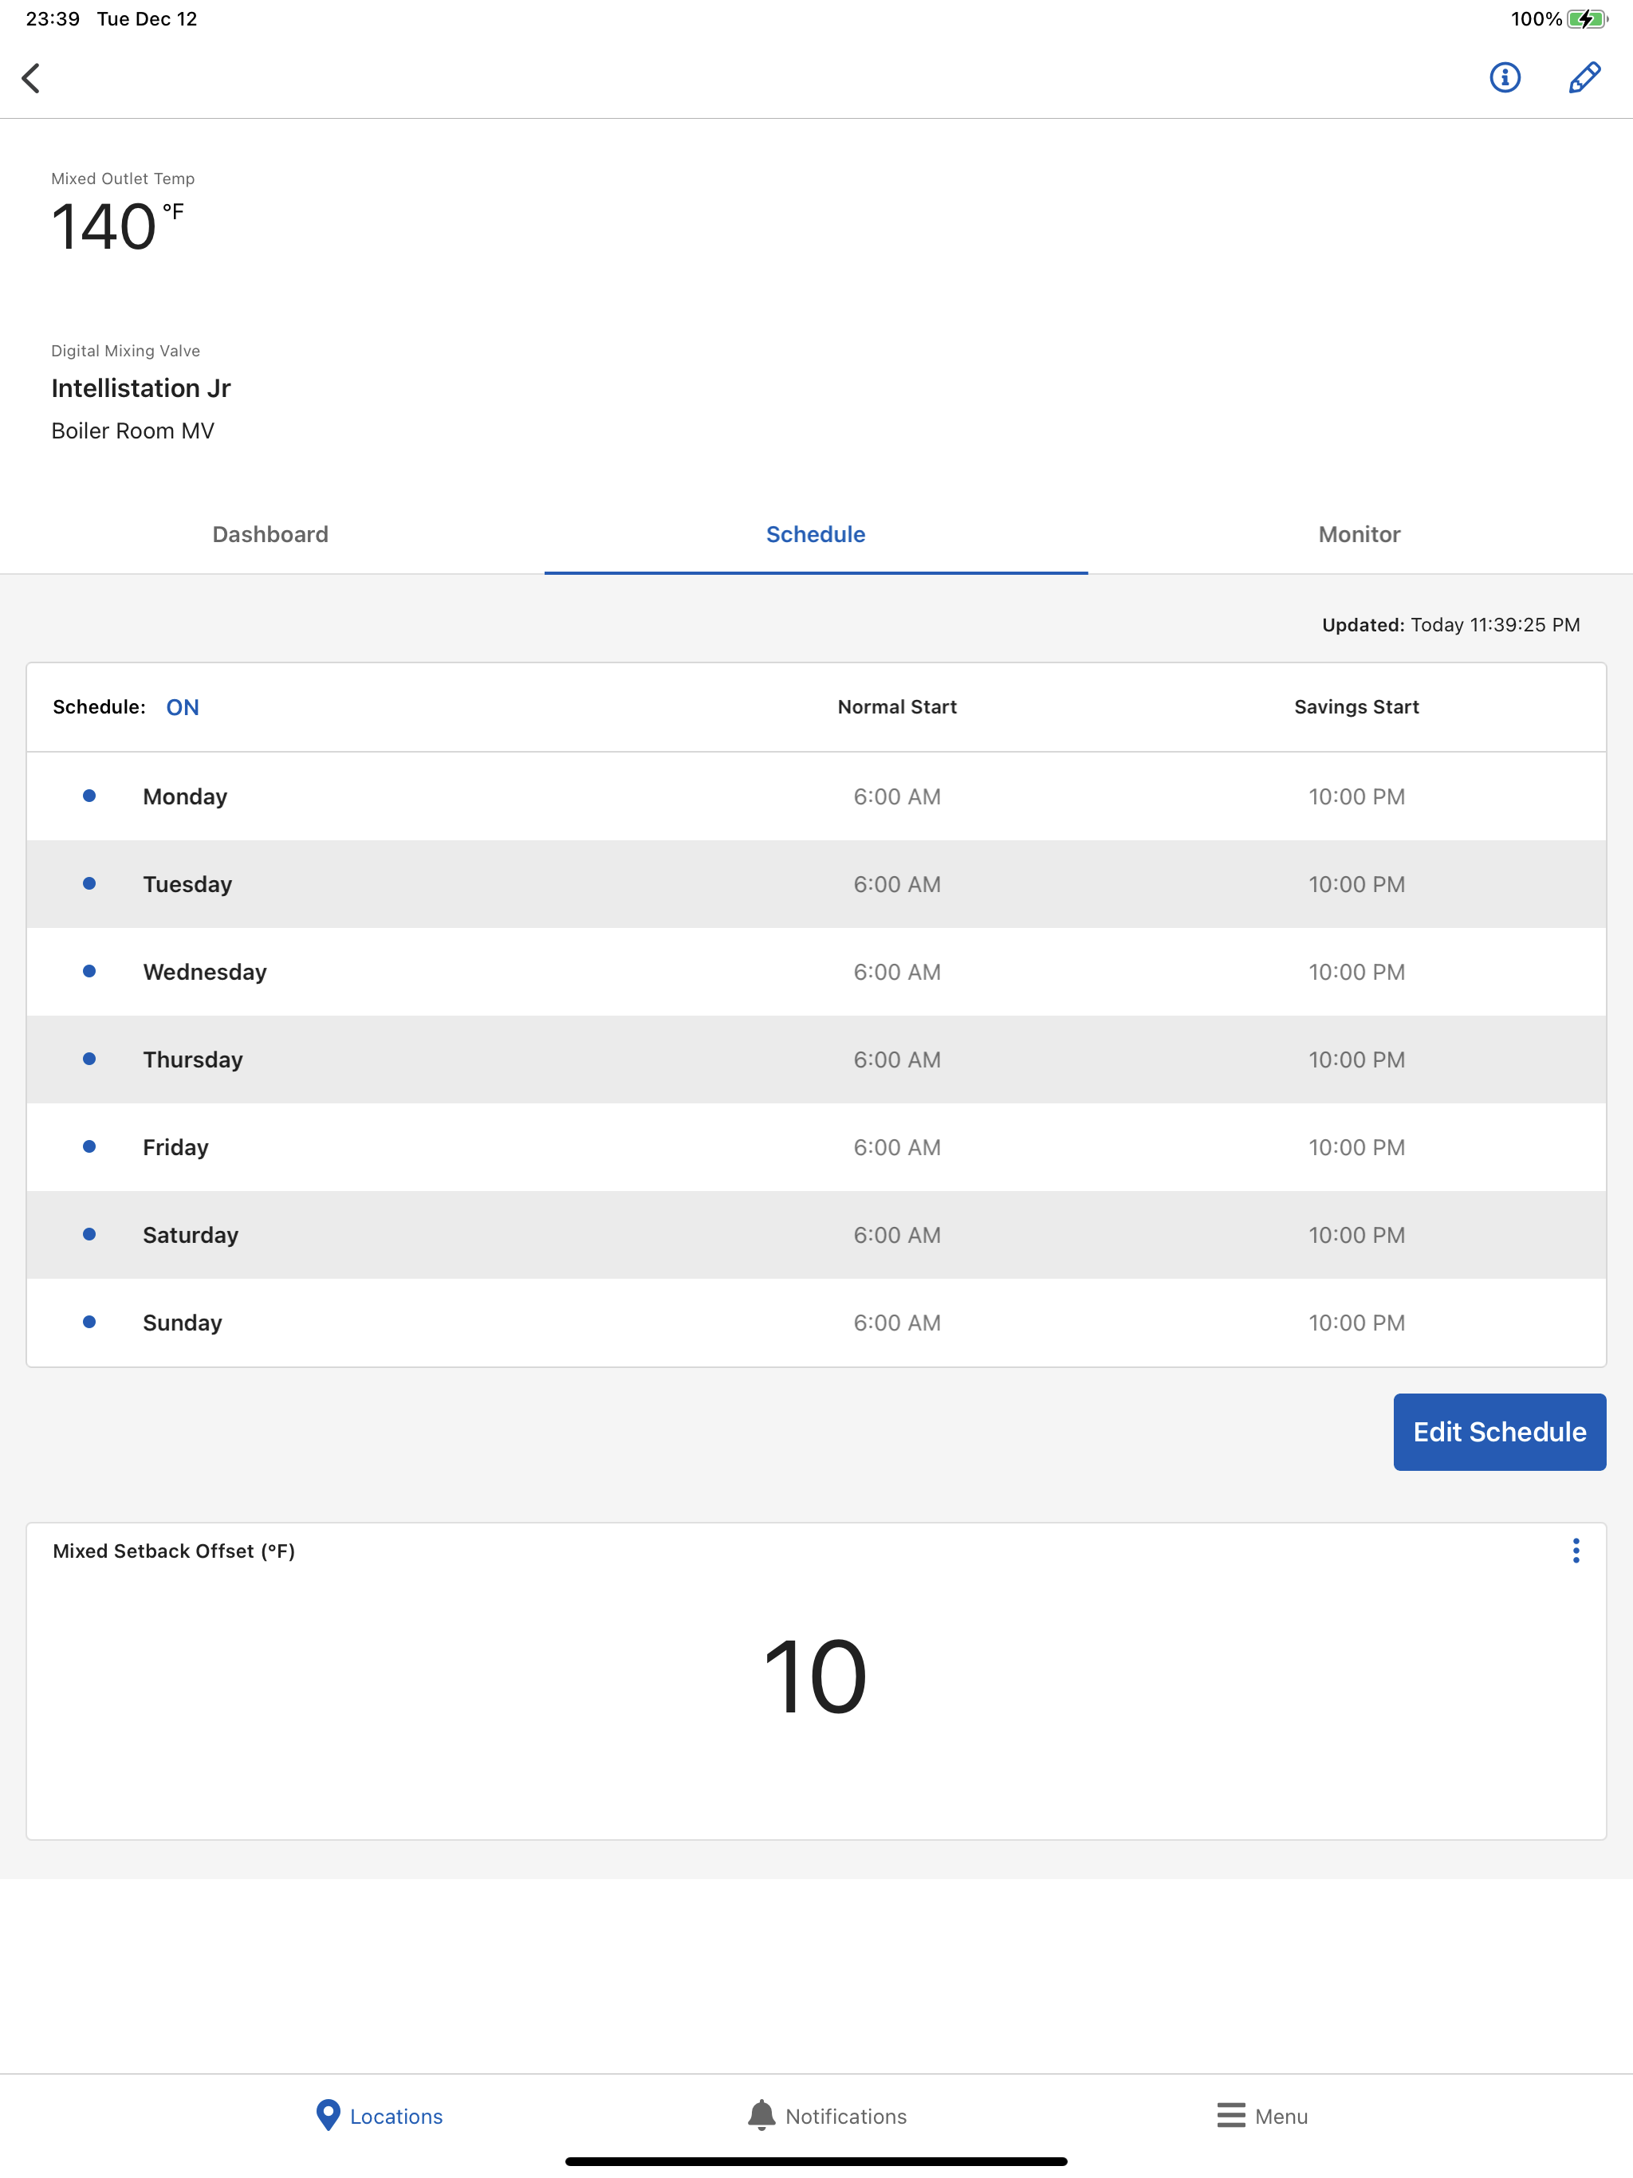Screen dimensions: 1633x2178
Task: Click Wednesday's 10:00 PM savings start
Action: (x=1356, y=972)
